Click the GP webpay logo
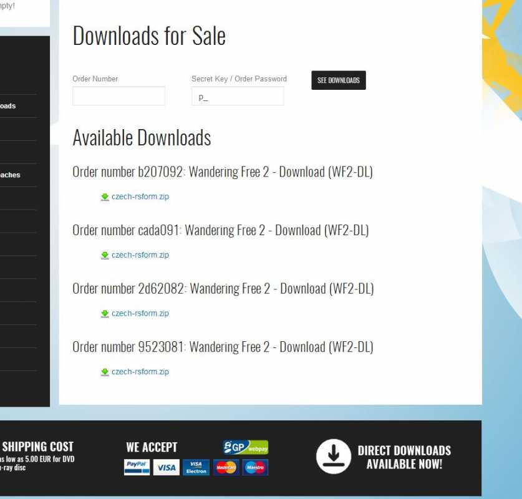 pyautogui.click(x=246, y=447)
